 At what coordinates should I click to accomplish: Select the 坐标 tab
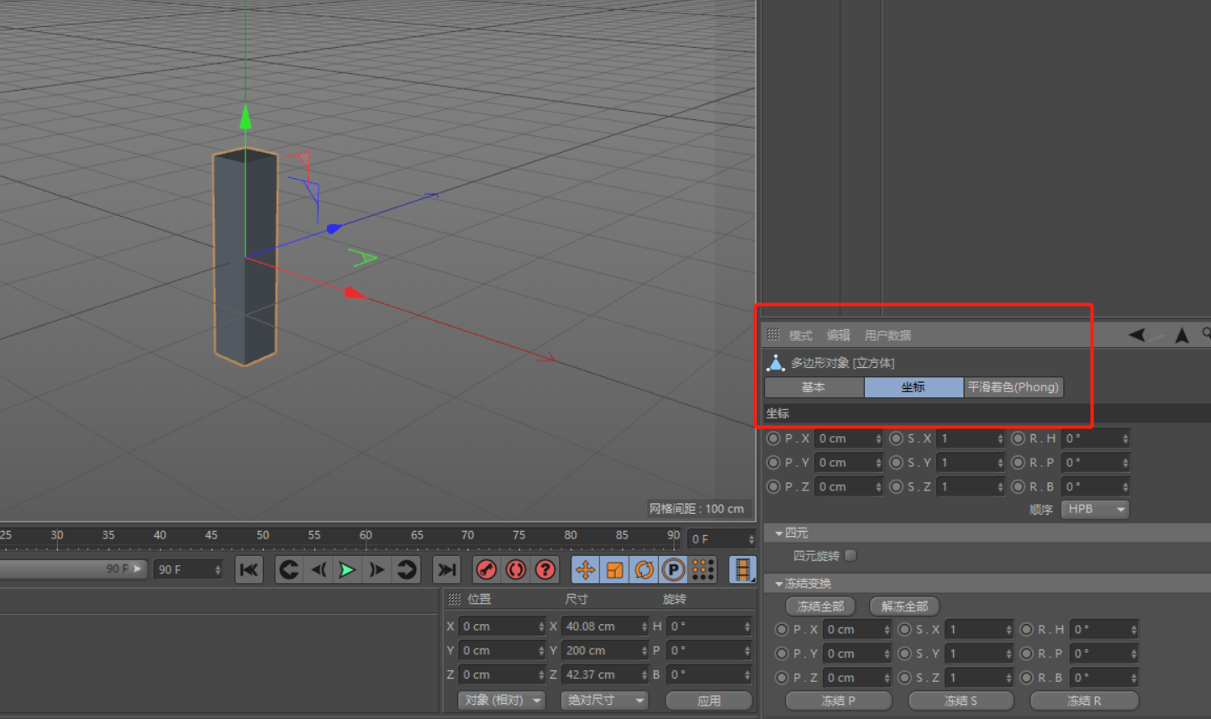point(914,387)
